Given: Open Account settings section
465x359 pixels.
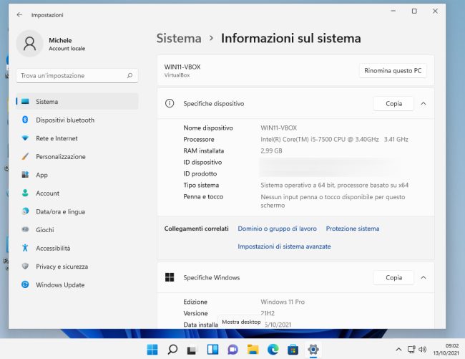Looking at the screenshot, I should tap(77, 193).
